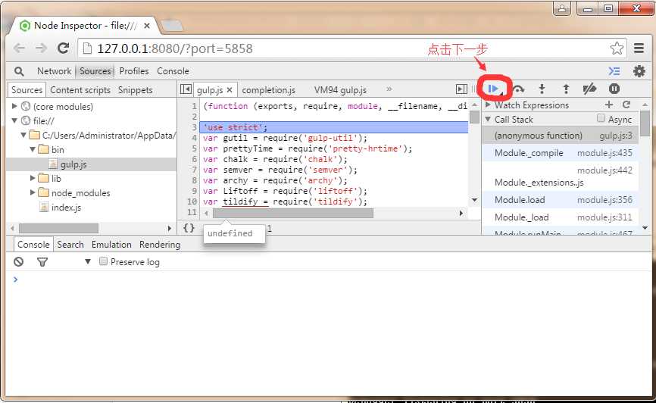Switch to the Sources panel
Viewport: 656px width, 403px height.
pos(95,71)
